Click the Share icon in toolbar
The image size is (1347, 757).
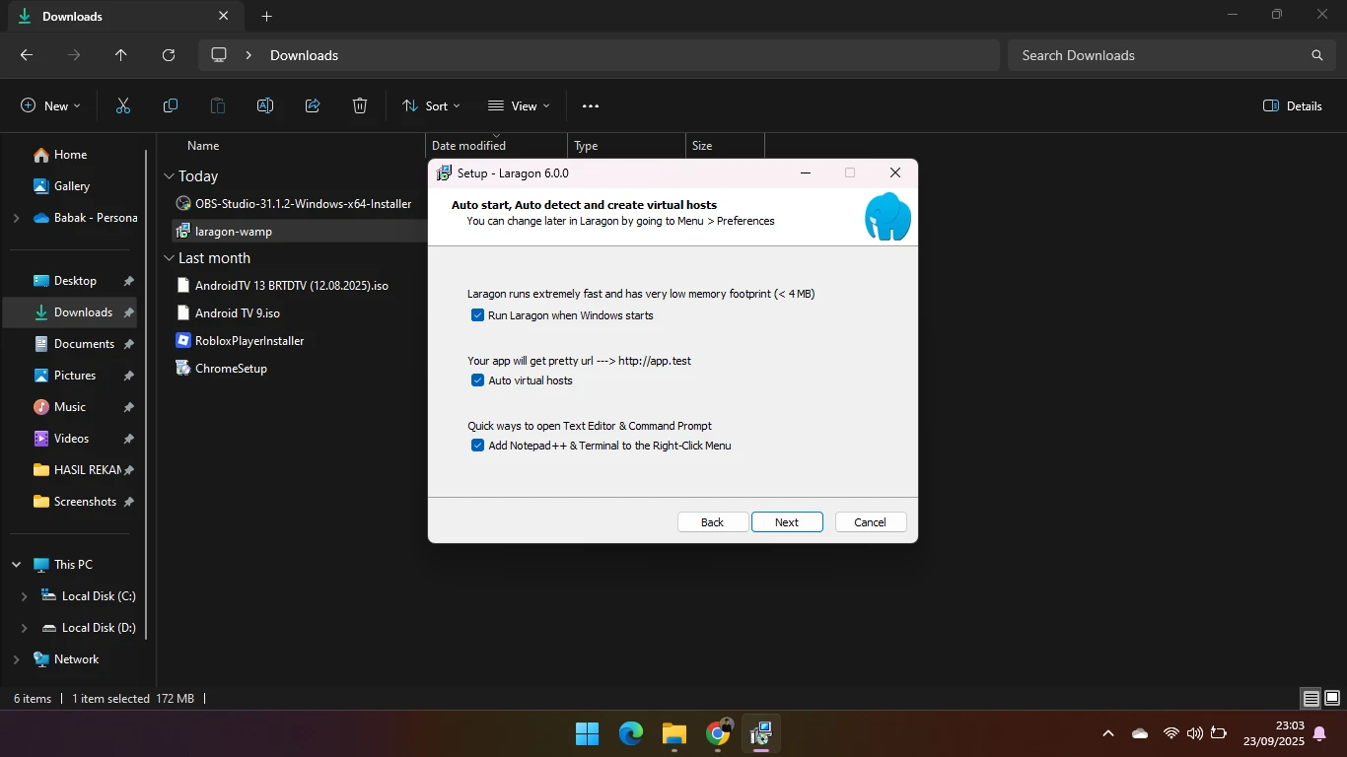pyautogui.click(x=313, y=106)
